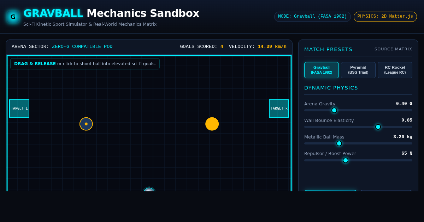This screenshot has height=222, width=424.
Task: Select the Pyramid (BSG Triad) preset
Action: coord(358,70)
